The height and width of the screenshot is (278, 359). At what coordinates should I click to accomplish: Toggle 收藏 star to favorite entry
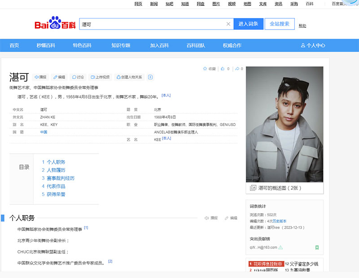pyautogui.click(x=209, y=69)
